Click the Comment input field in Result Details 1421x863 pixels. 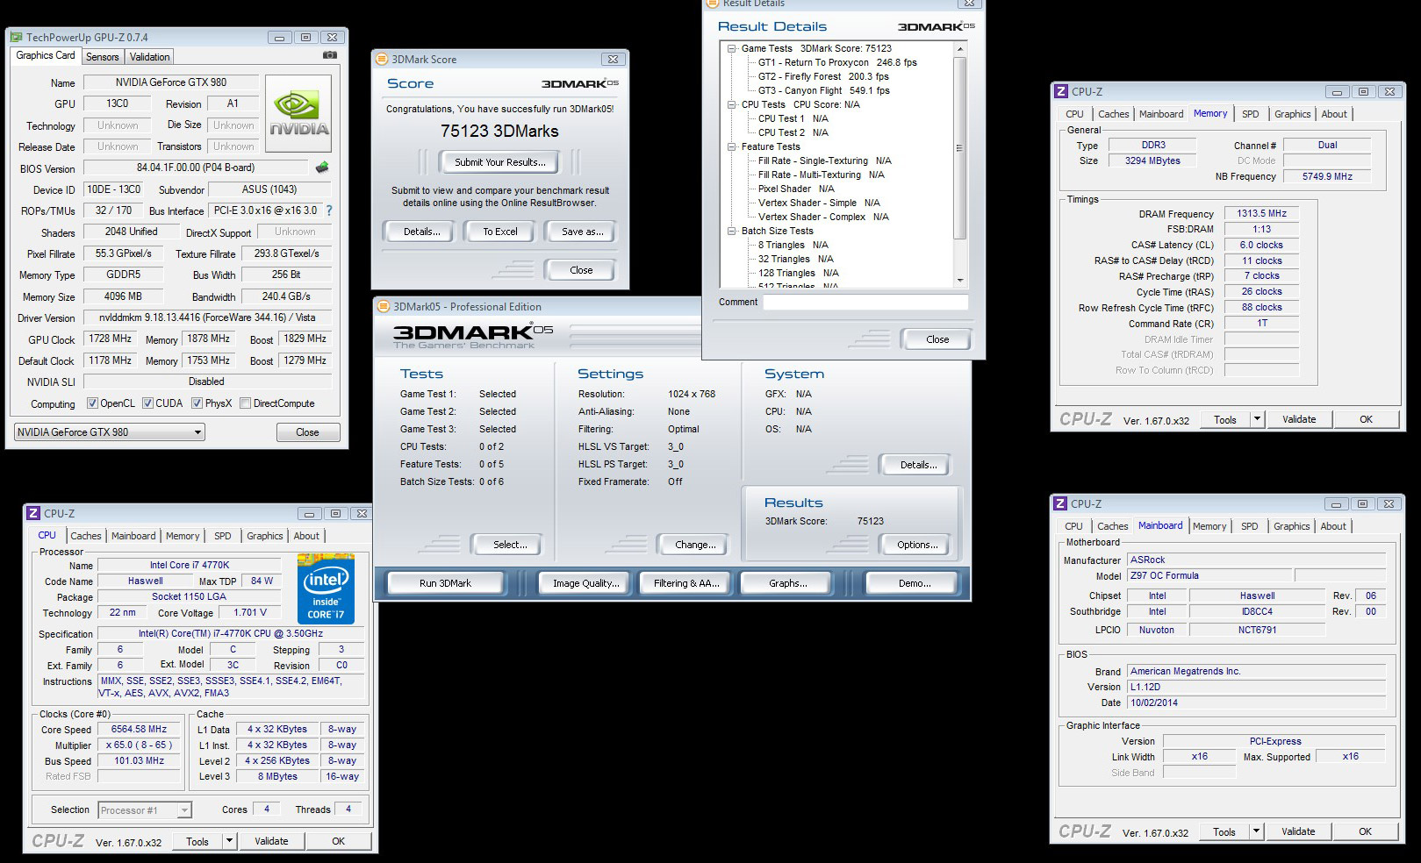pyautogui.click(x=865, y=302)
